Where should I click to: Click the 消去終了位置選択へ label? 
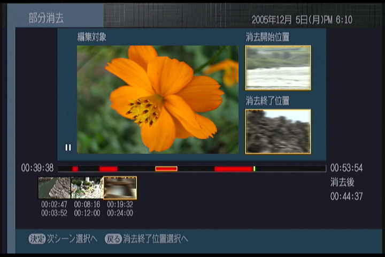tap(155, 239)
